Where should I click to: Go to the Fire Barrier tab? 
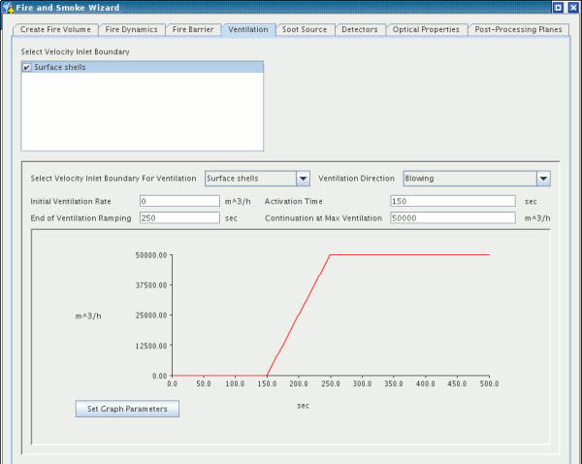(193, 30)
